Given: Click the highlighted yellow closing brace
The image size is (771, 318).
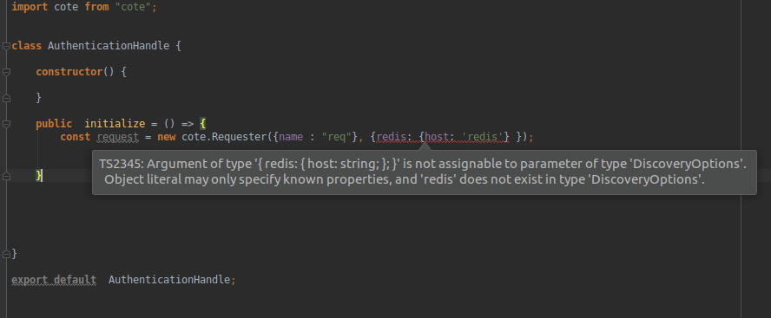Looking at the screenshot, I should click(x=39, y=176).
